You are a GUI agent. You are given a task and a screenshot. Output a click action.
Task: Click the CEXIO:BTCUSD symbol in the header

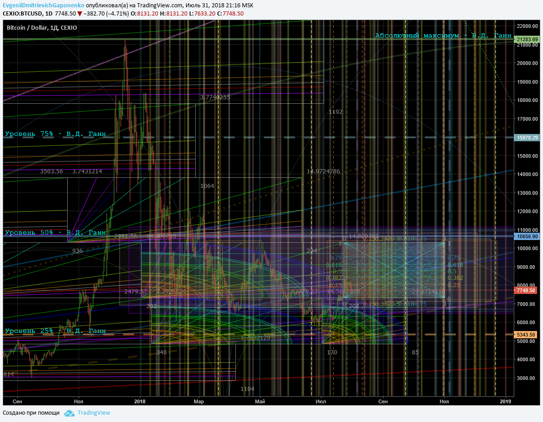pos(22,14)
